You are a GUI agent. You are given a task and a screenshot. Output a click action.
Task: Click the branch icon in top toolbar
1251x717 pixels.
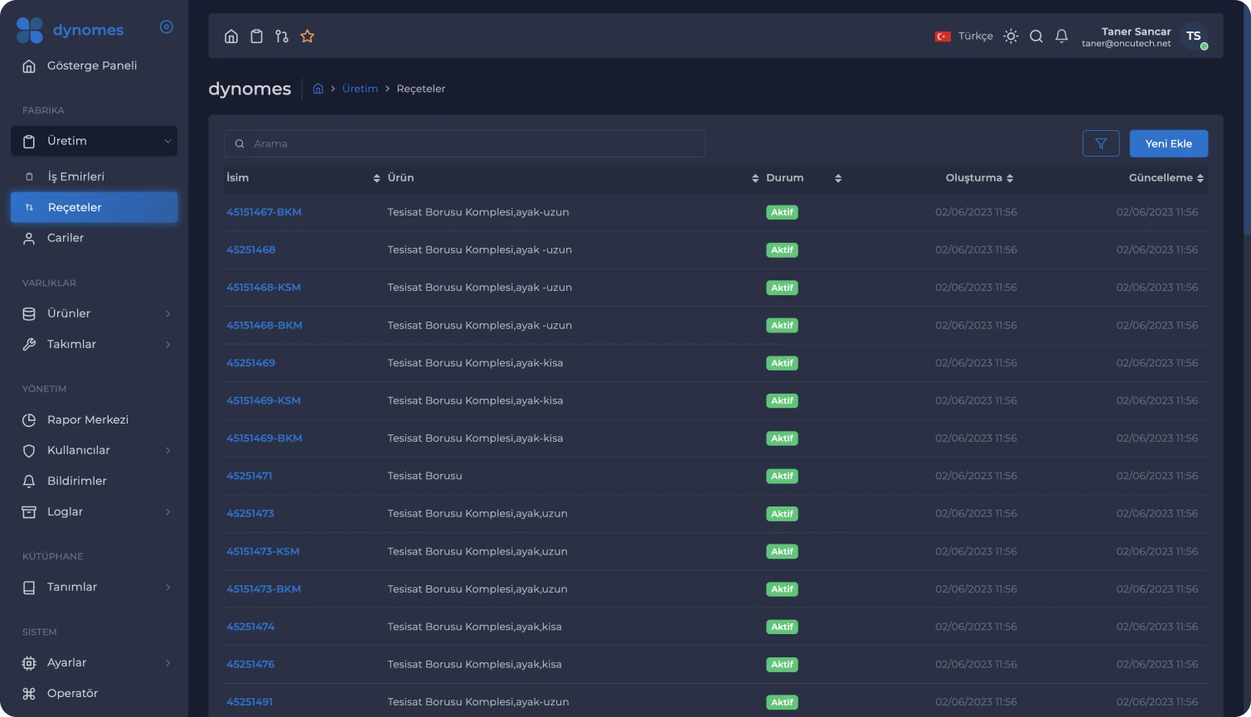point(282,36)
